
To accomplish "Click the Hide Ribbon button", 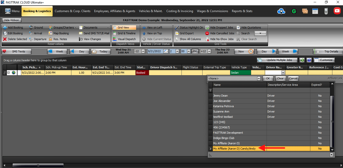I will (x=12, y=20).
